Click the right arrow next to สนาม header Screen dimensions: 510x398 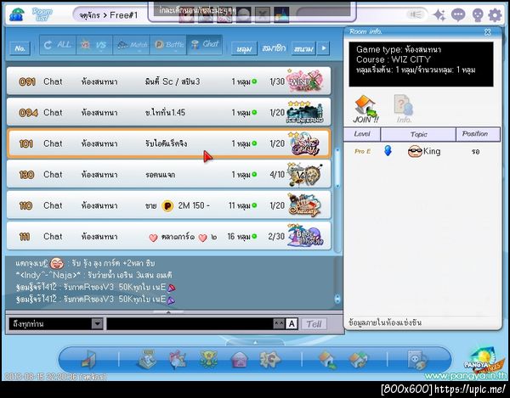coord(323,48)
